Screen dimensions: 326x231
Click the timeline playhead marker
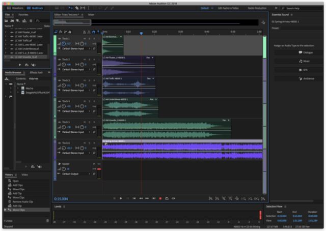pyautogui.click(x=141, y=33)
